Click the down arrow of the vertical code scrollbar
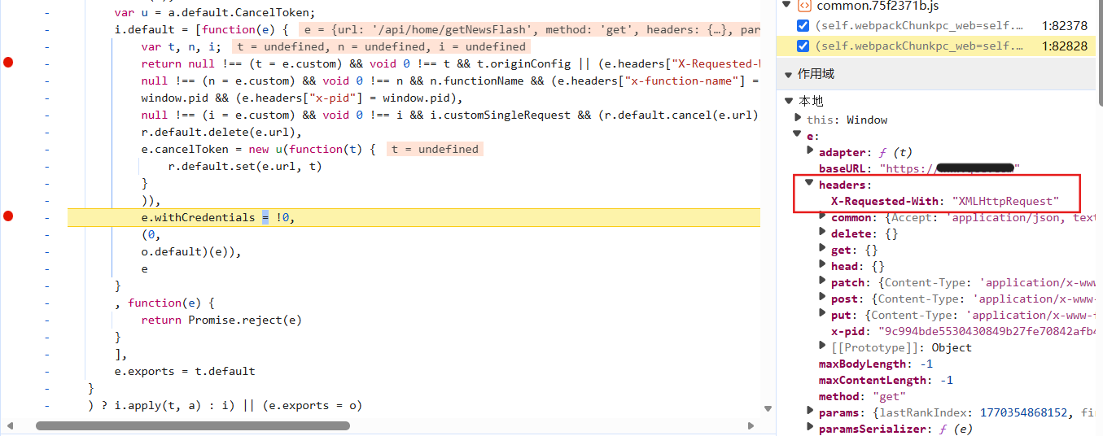1103x436 pixels. 768,409
